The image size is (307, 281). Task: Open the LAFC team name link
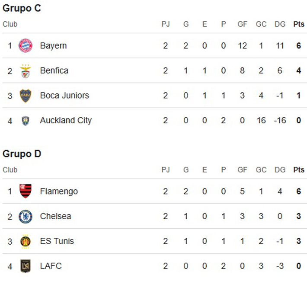tap(51, 266)
